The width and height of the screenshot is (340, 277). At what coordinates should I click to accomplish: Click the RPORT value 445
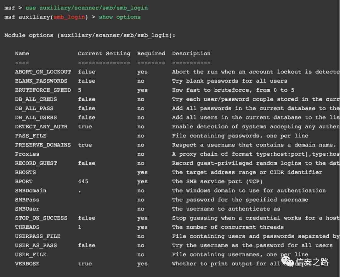(x=83, y=181)
